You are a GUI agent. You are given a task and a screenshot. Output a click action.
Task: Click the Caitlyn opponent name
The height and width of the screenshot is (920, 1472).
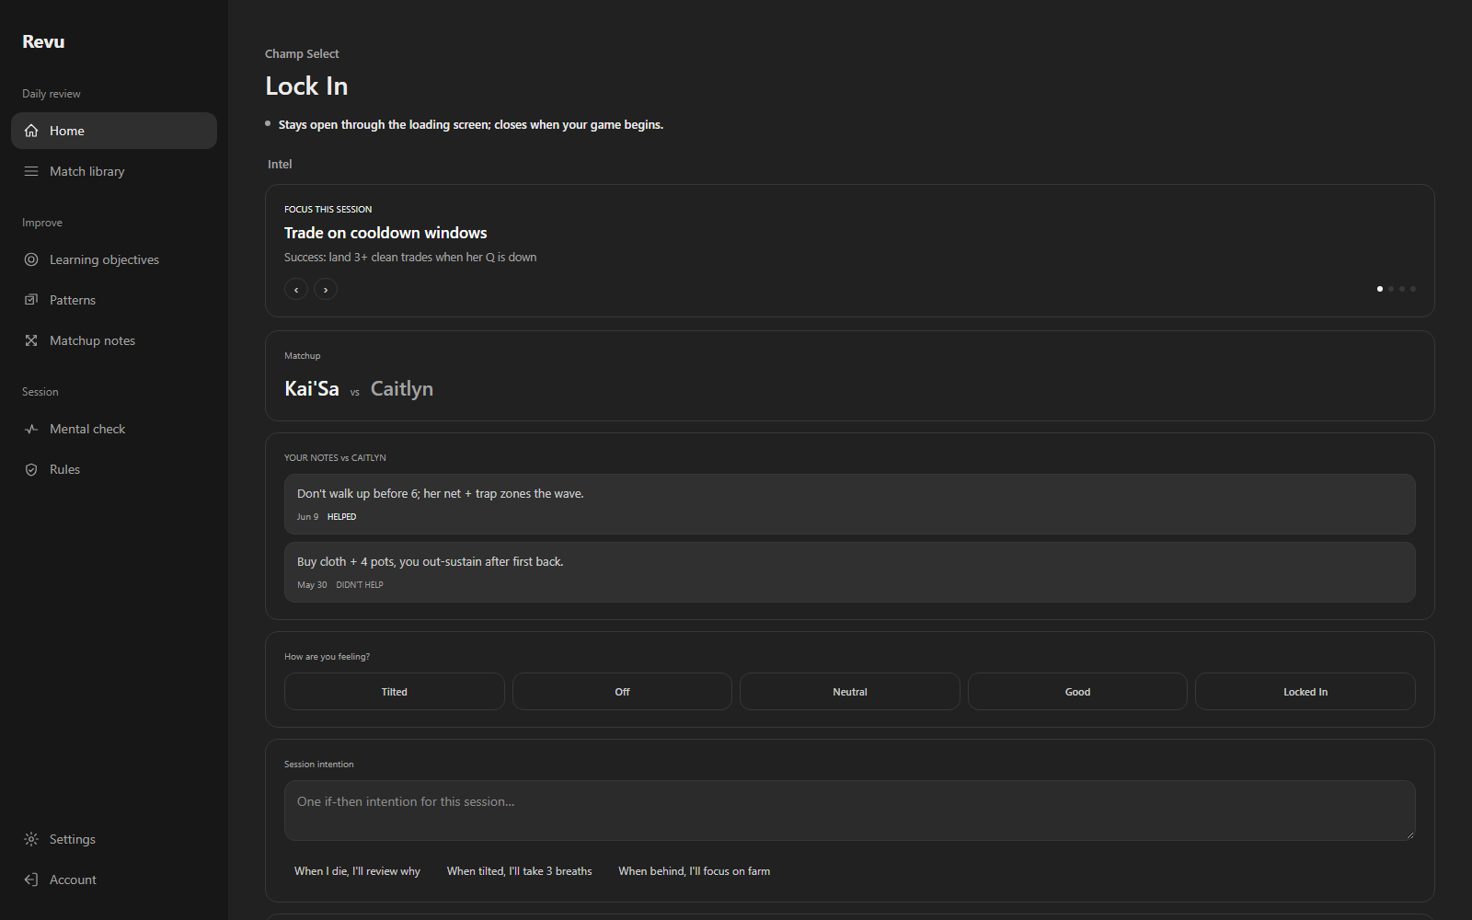[x=402, y=388]
